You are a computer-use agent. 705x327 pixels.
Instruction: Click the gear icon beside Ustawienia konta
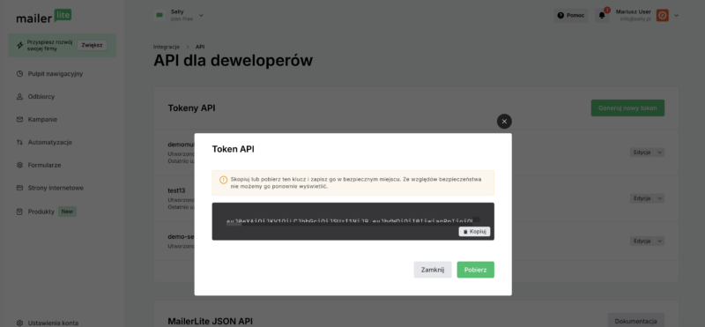tap(19, 323)
